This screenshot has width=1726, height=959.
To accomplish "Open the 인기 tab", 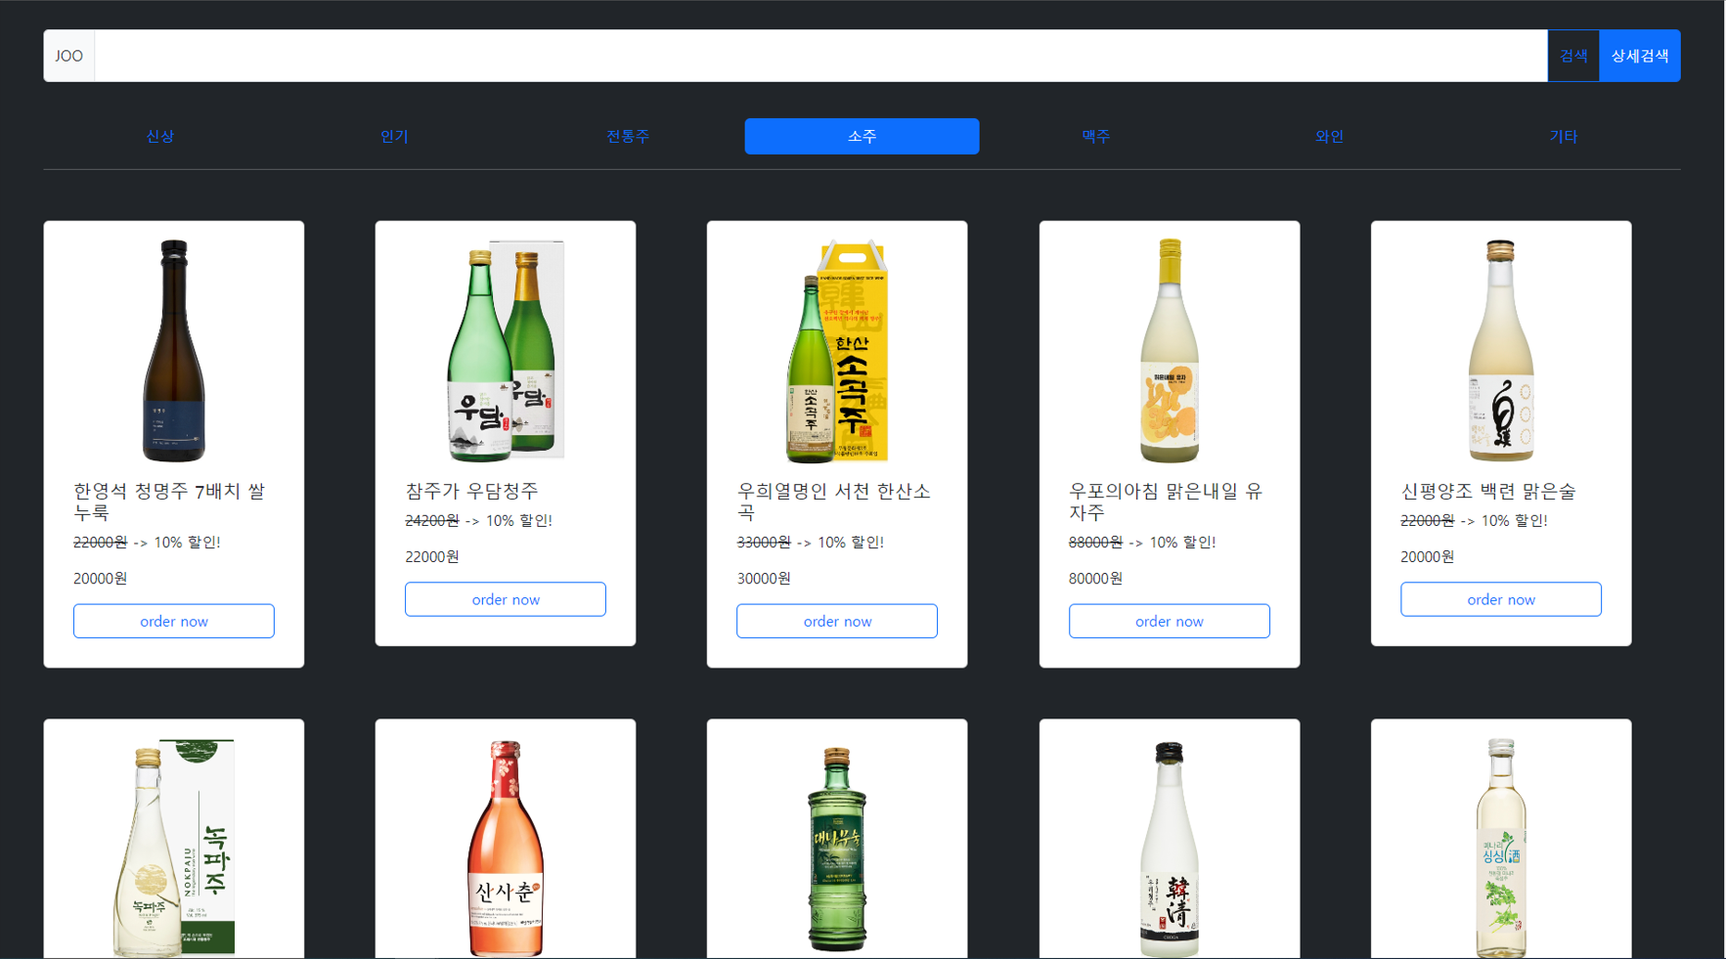I will click(x=393, y=136).
